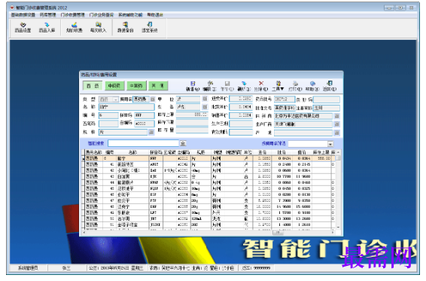Click the lookup button beside 费用名 field
The height and width of the screenshot is (281, 426).
pyautogui.click(x=153, y=99)
